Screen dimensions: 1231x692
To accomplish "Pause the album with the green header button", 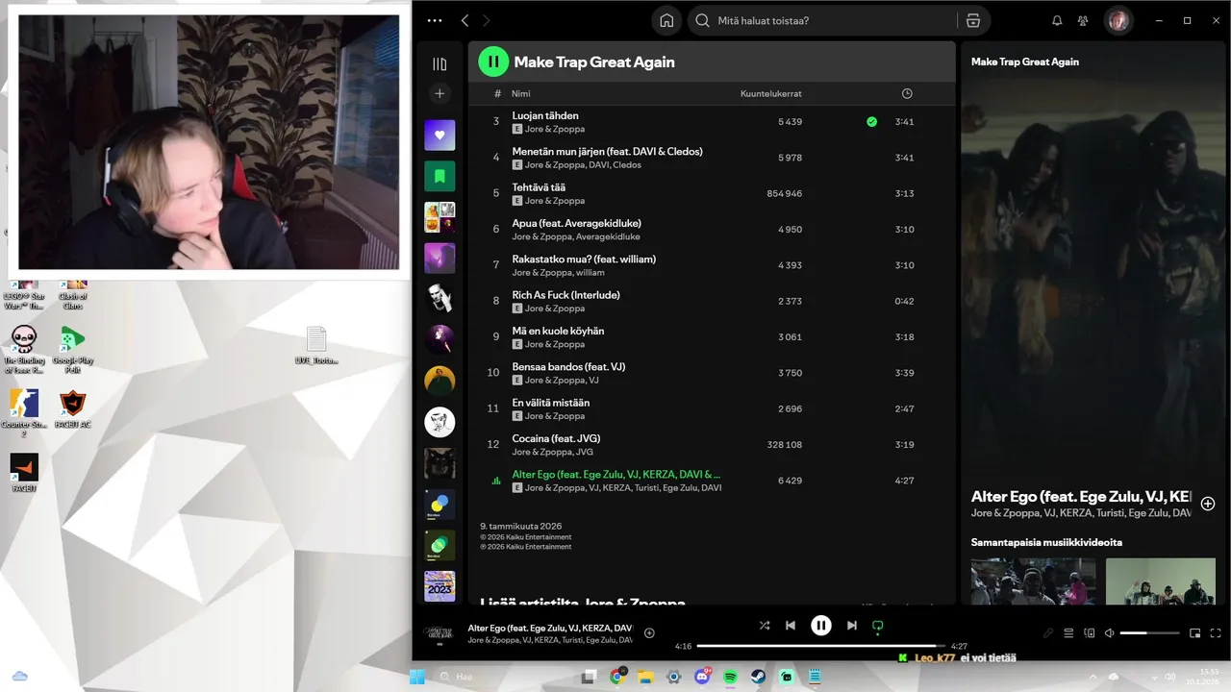I will pos(493,62).
